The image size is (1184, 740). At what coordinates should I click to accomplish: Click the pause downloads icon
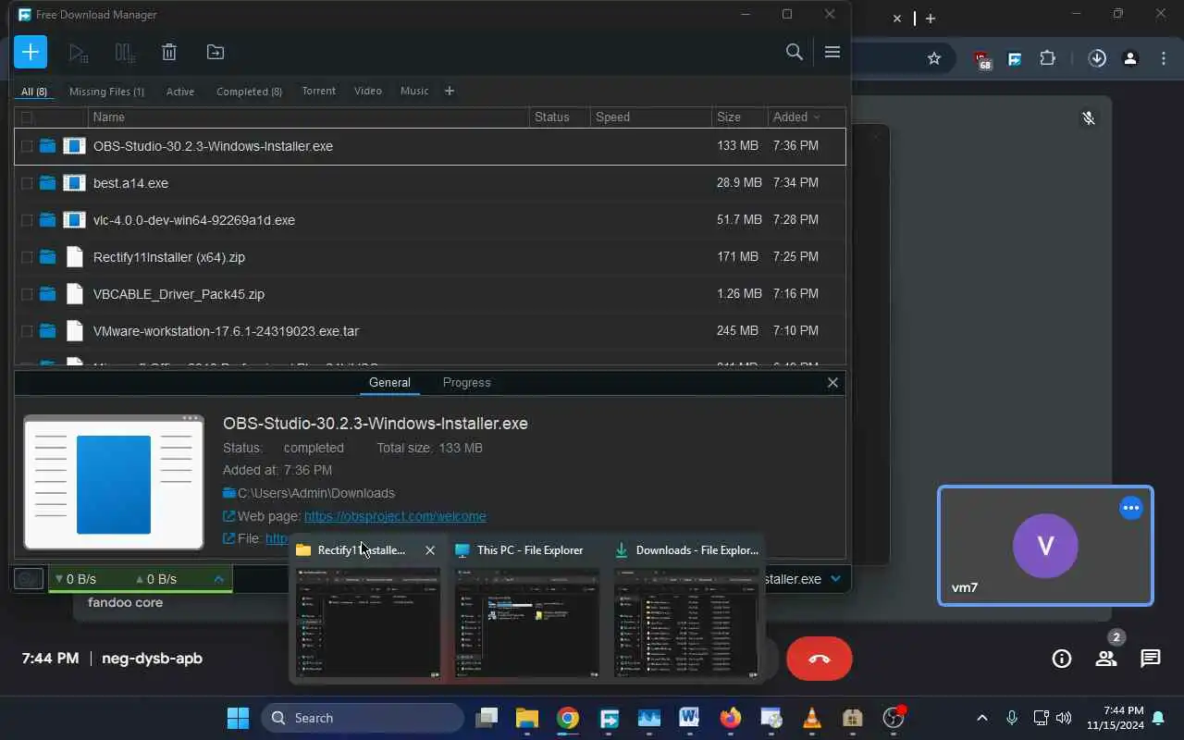(124, 53)
